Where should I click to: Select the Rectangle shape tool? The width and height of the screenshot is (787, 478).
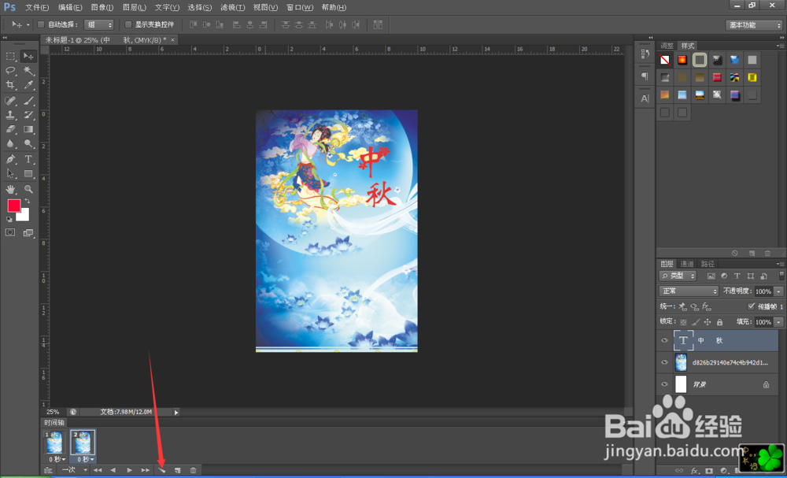click(x=28, y=174)
